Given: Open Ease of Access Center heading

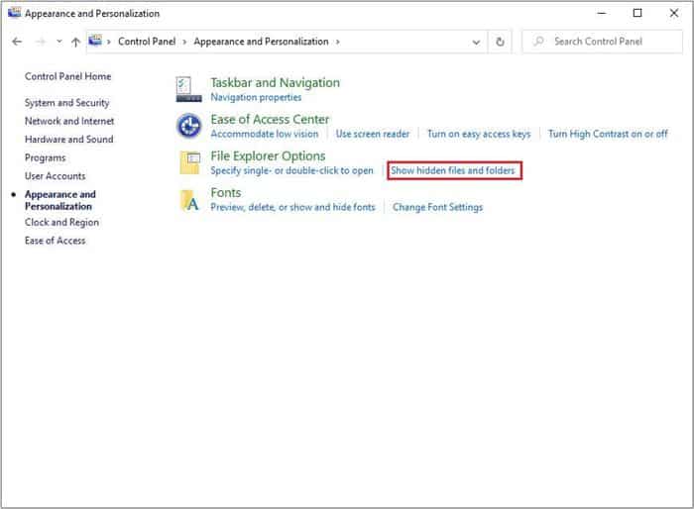Looking at the screenshot, I should 270,120.
